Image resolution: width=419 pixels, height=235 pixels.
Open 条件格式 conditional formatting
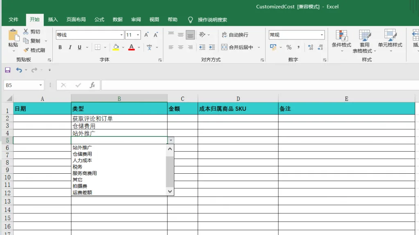[342, 40]
